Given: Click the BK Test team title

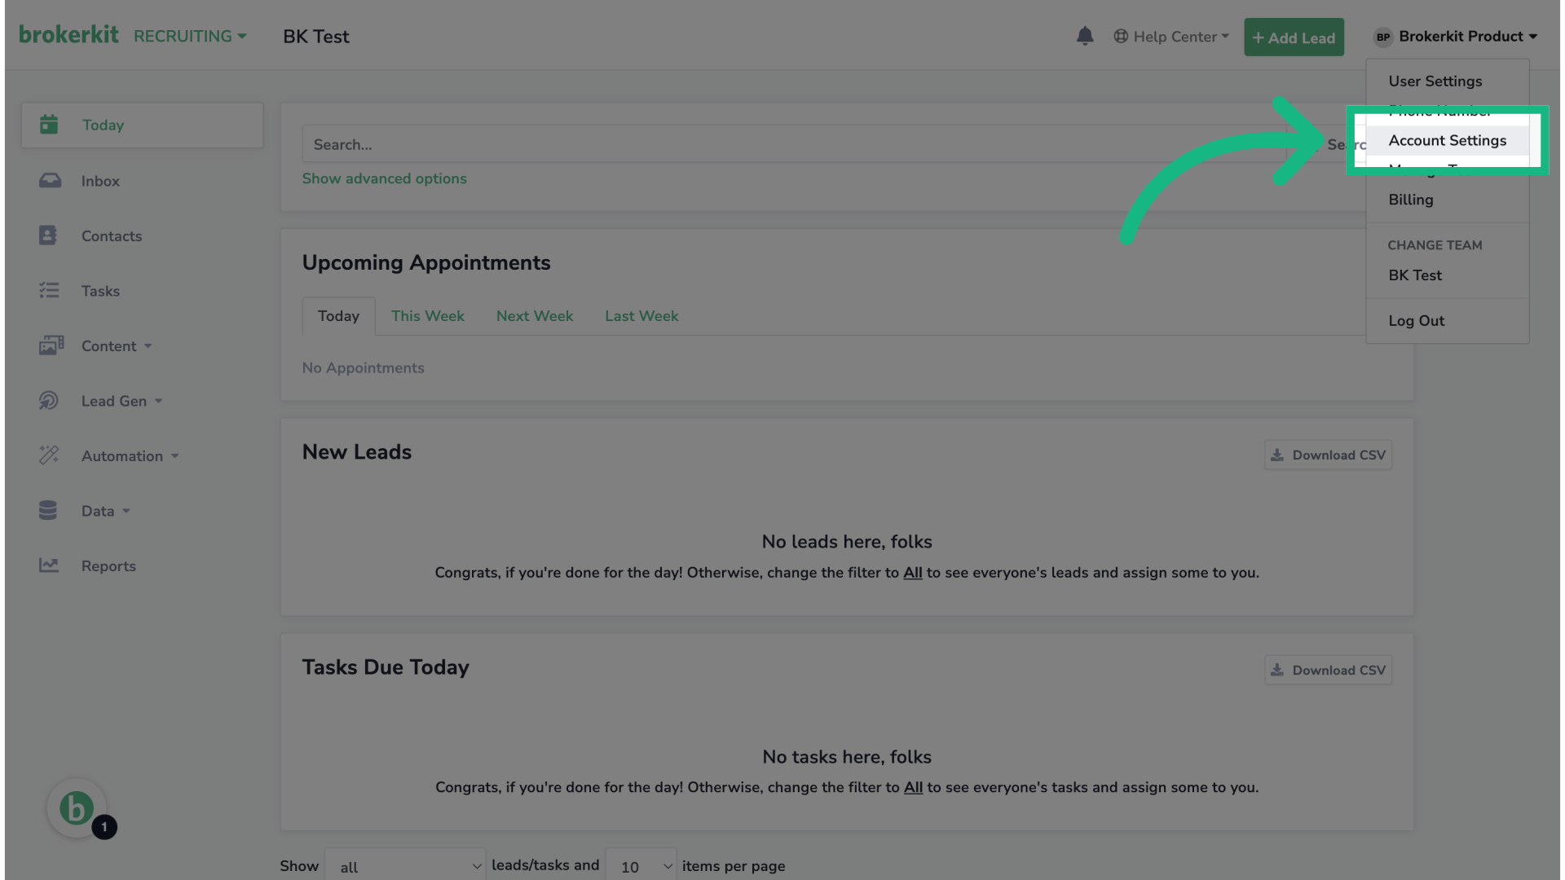Looking at the screenshot, I should pyautogui.click(x=315, y=37).
